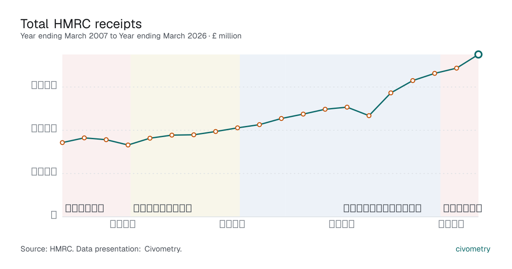Screen dimensions: 512x269
Task: Click the topmost y-axis tick label
Action: point(44,85)
